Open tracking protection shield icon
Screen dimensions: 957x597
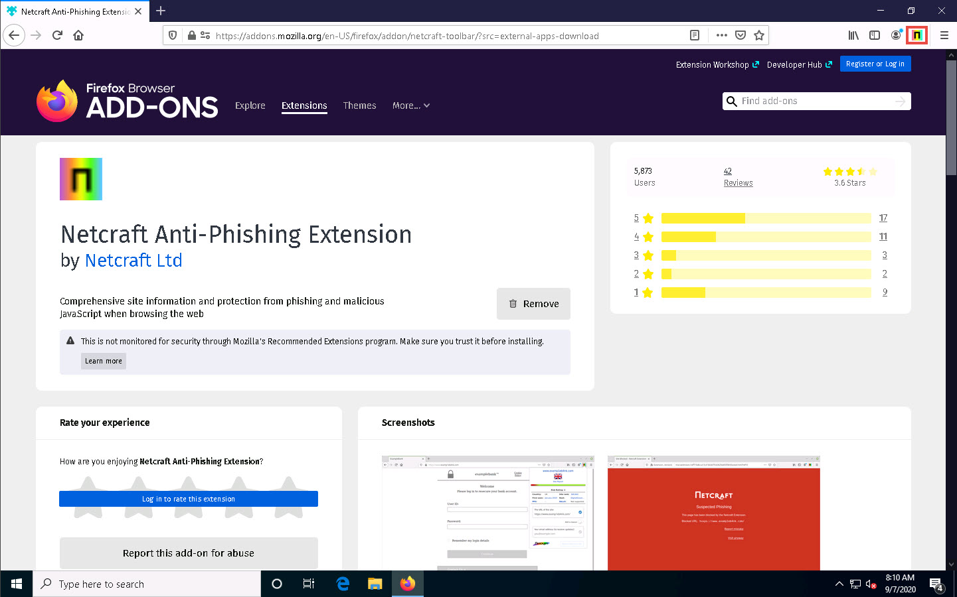173,36
